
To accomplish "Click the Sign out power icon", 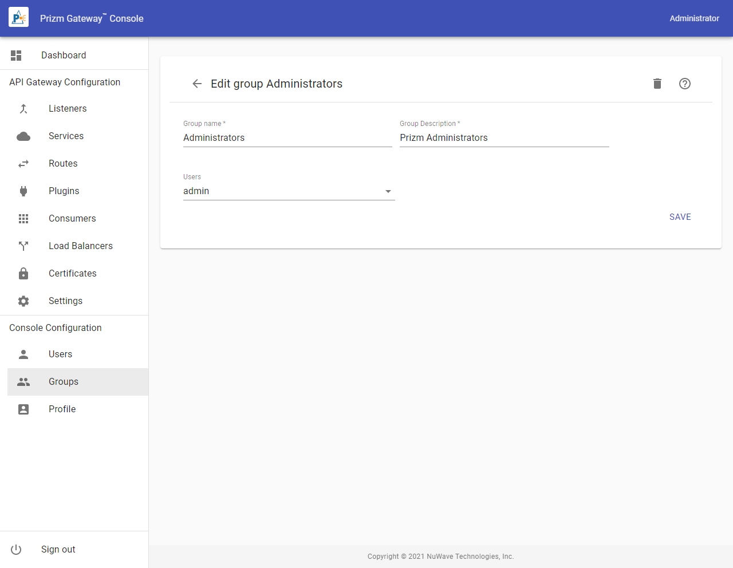I will coord(16,550).
